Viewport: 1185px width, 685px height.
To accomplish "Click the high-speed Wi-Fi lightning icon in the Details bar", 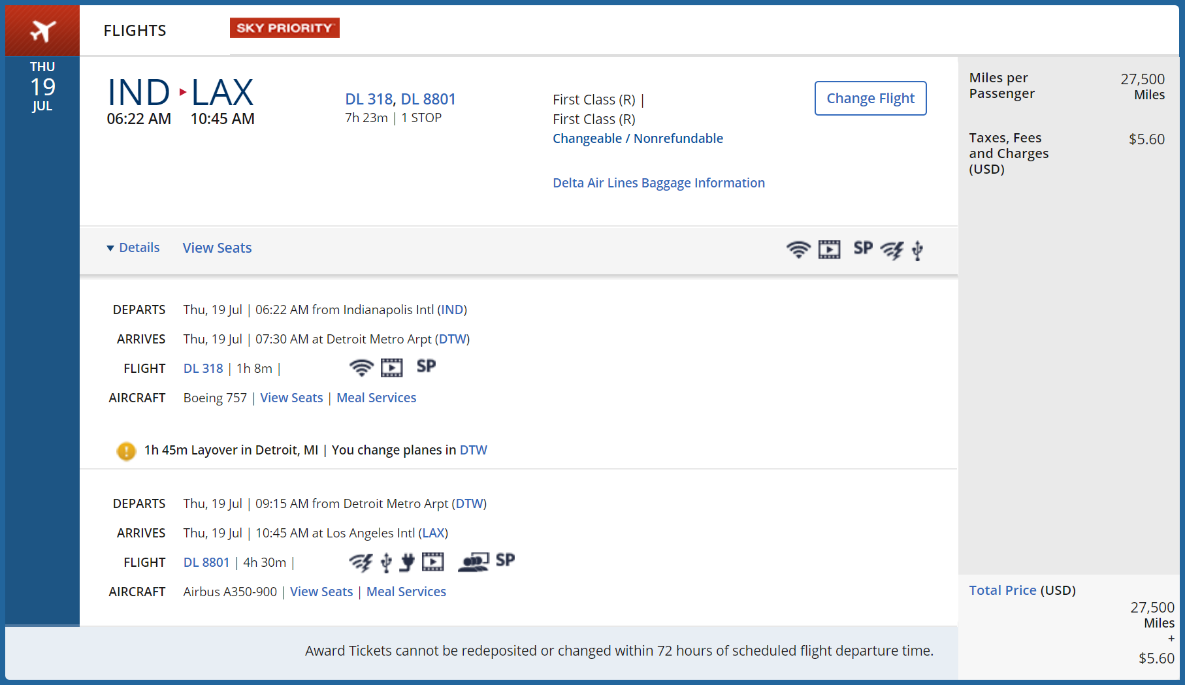I will click(892, 250).
